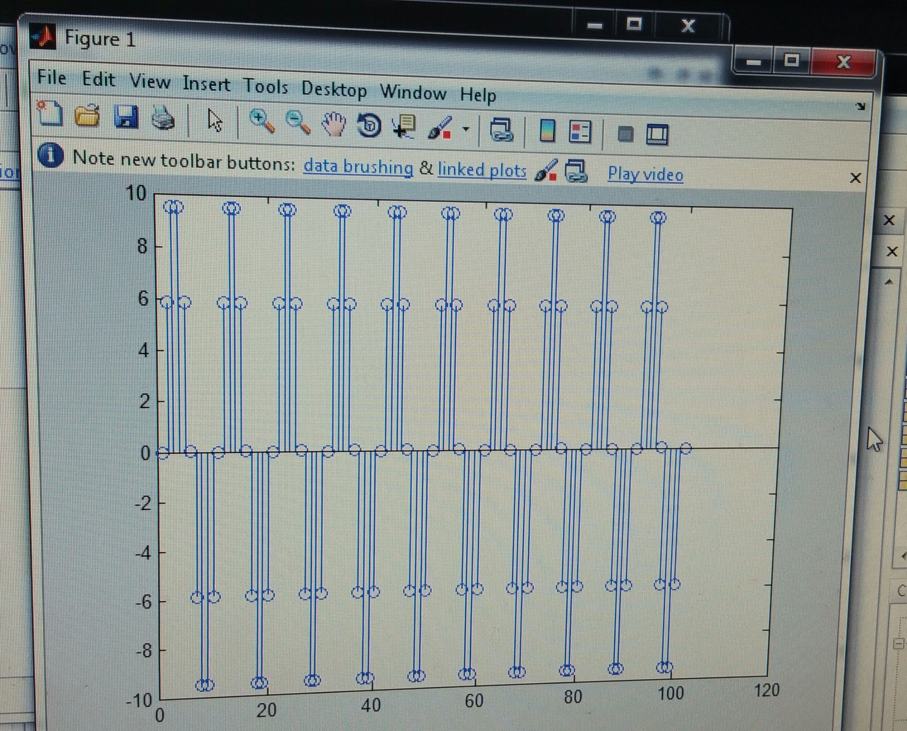Screen dimensions: 907x731
Task: Click the Play video link
Action: [645, 174]
